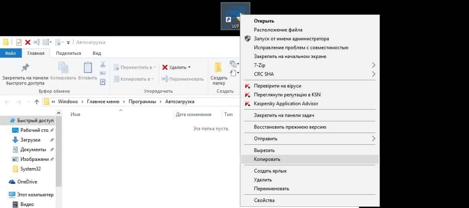The width and height of the screenshot is (469, 208).
Task: Choose Открыть in context menu
Action: [x=310, y=21]
